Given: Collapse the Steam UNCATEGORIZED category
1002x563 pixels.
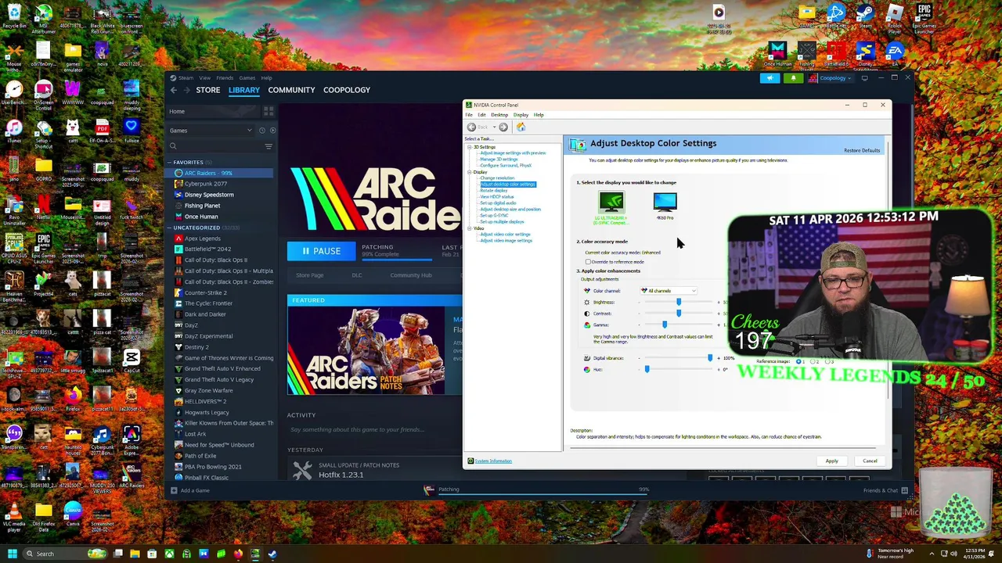Looking at the screenshot, I should tap(169, 228).
